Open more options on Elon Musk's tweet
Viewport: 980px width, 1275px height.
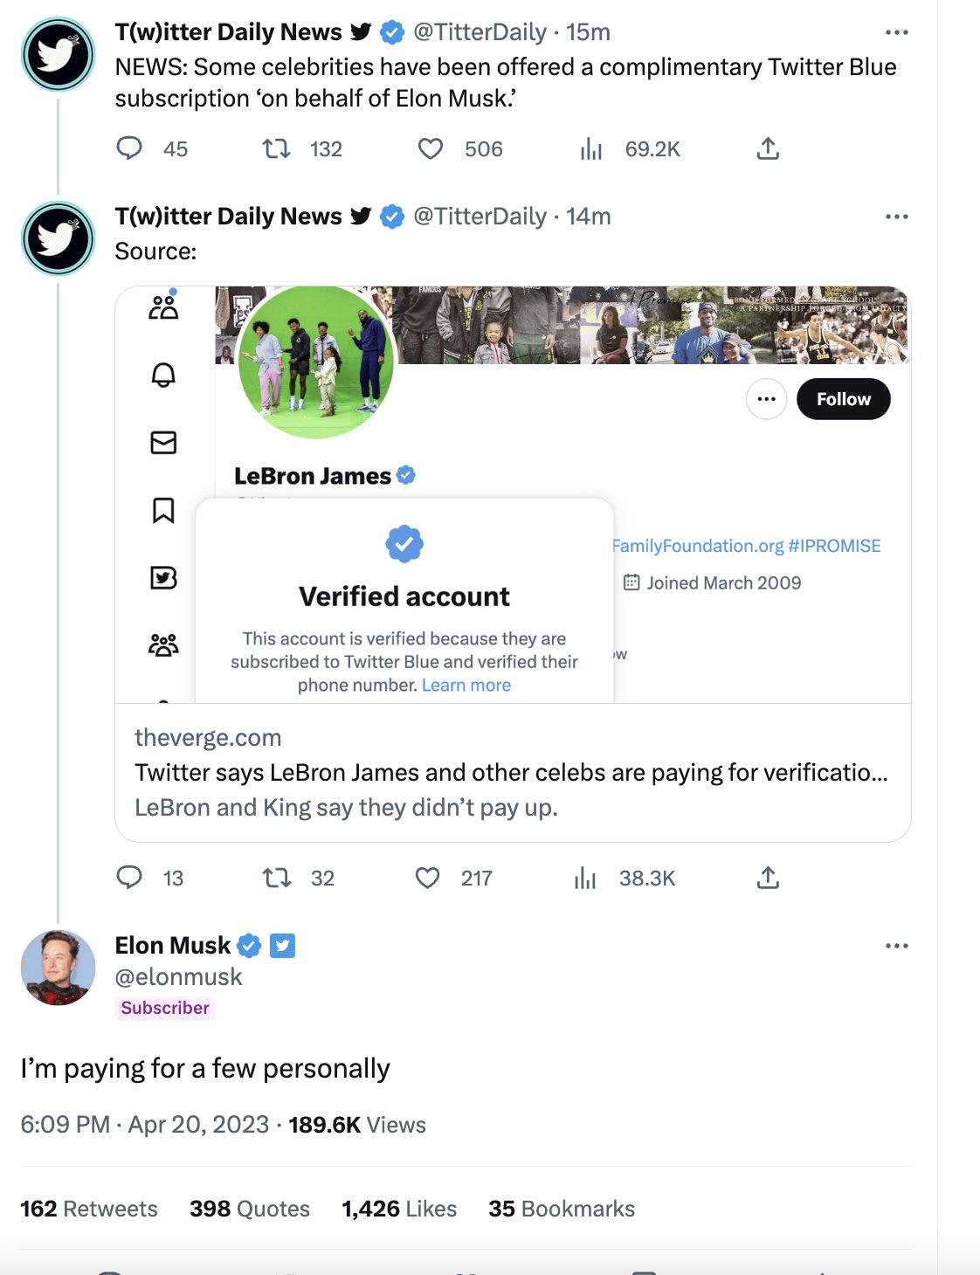pyautogui.click(x=896, y=946)
